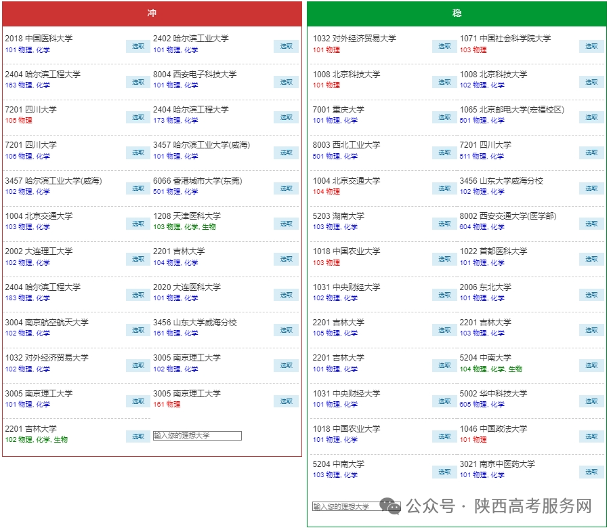Image resolution: width=611 pixels, height=530 pixels.
Task: Click the name 6066 香港城市大学(东莞)
Action: (x=198, y=180)
